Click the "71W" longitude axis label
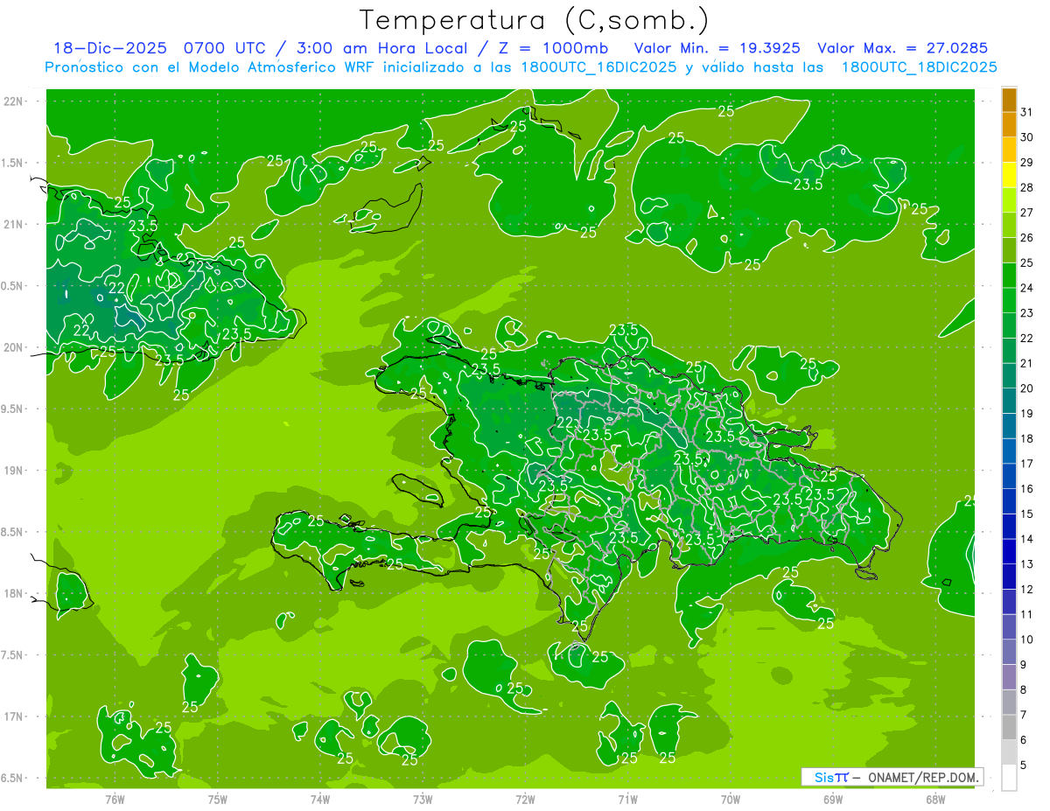 (x=627, y=799)
